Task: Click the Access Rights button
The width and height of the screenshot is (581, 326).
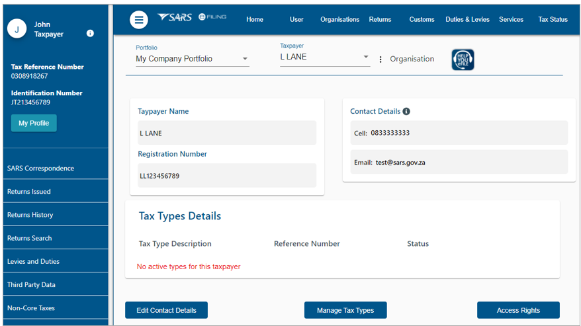Action: click(518, 310)
